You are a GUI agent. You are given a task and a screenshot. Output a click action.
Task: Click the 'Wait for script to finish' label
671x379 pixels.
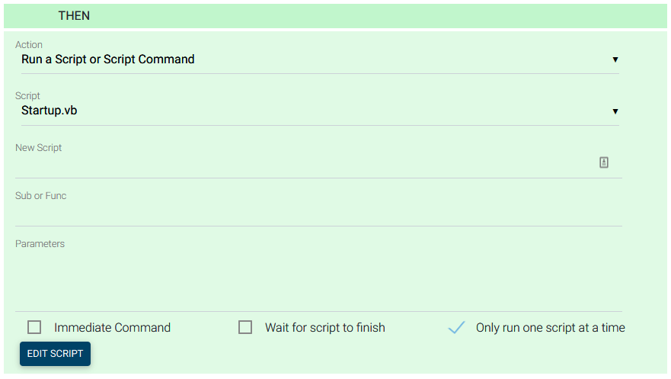pos(325,328)
